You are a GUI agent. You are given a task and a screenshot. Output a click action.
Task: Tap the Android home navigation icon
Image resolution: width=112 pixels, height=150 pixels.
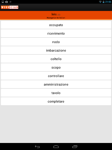(56, 146)
